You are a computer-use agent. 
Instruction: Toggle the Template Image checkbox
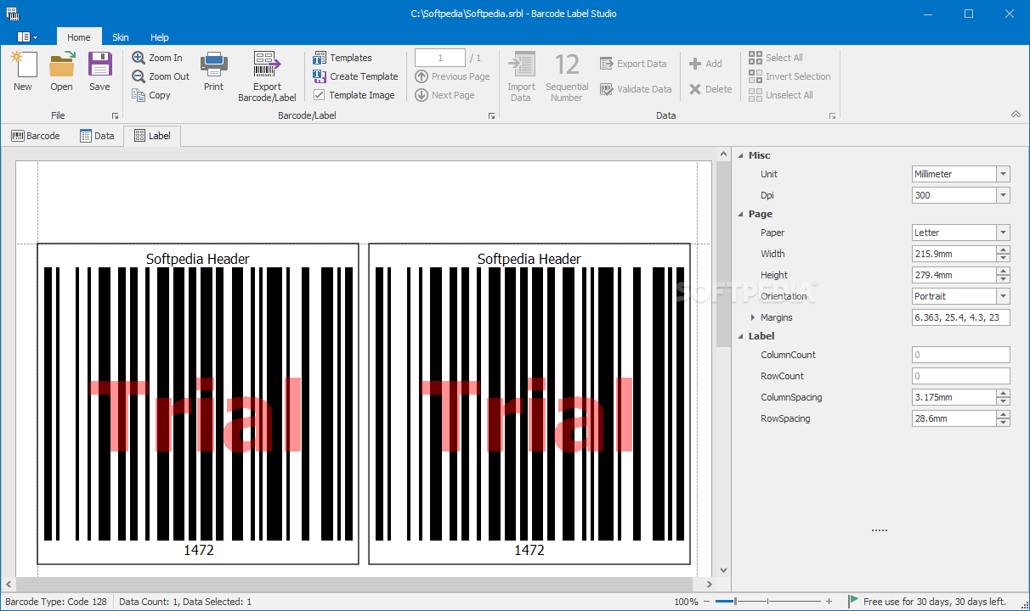[x=320, y=95]
